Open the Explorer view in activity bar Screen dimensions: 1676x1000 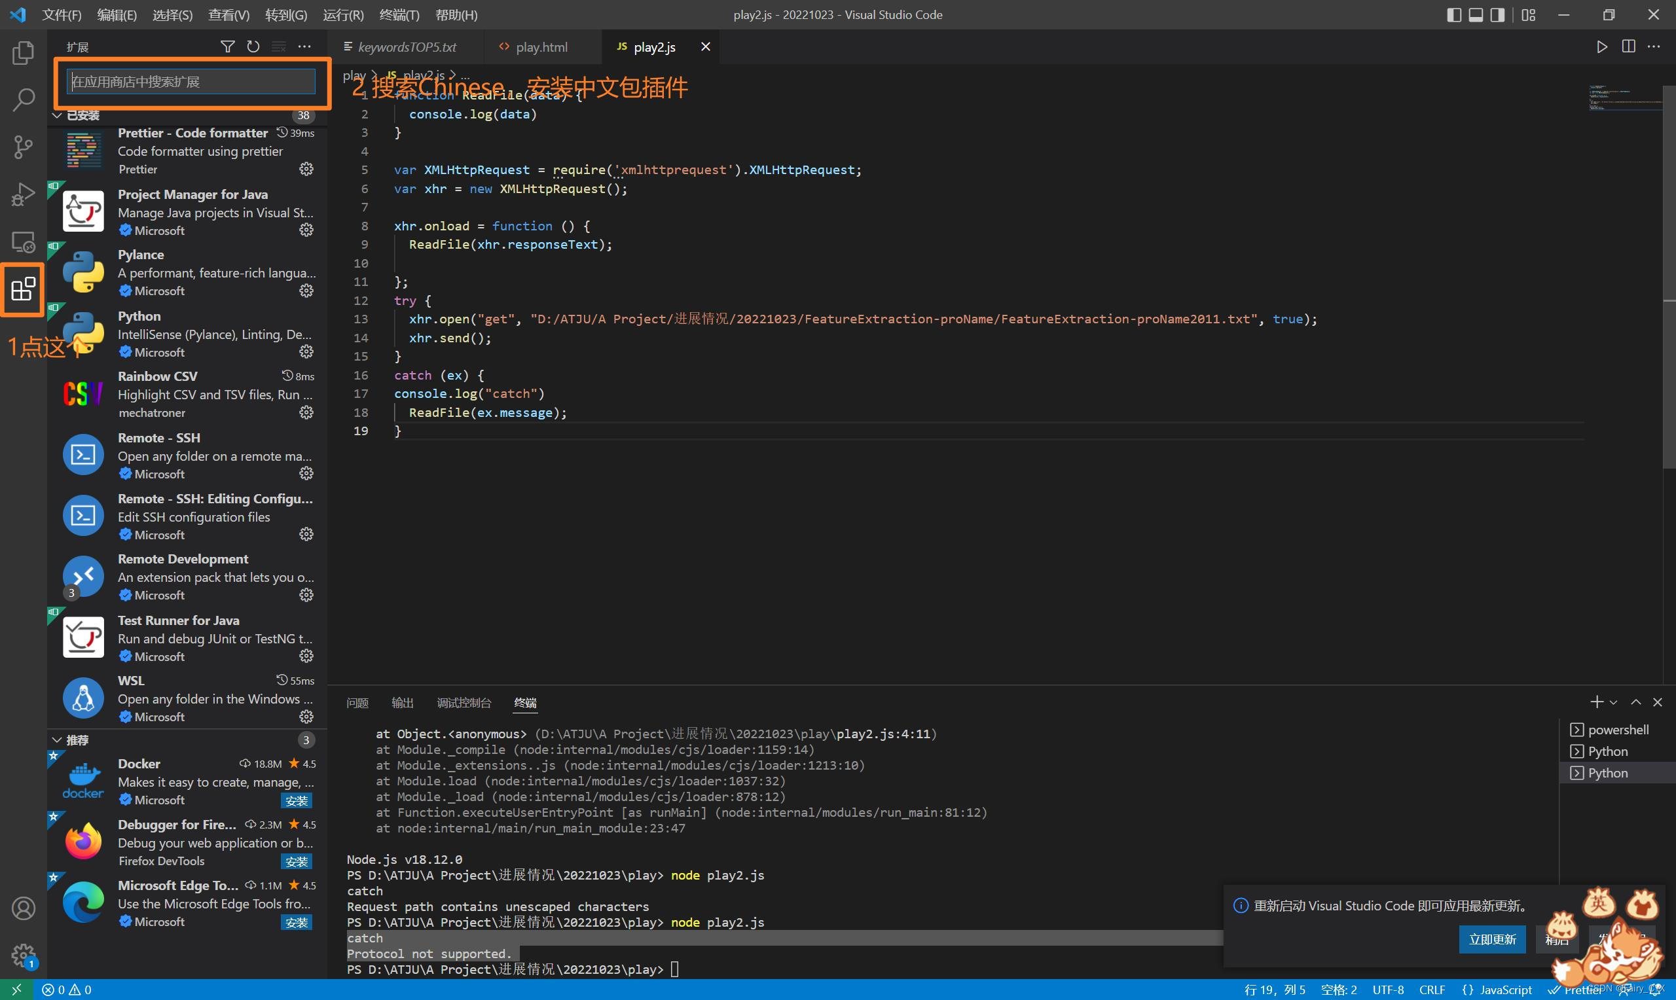point(23,52)
